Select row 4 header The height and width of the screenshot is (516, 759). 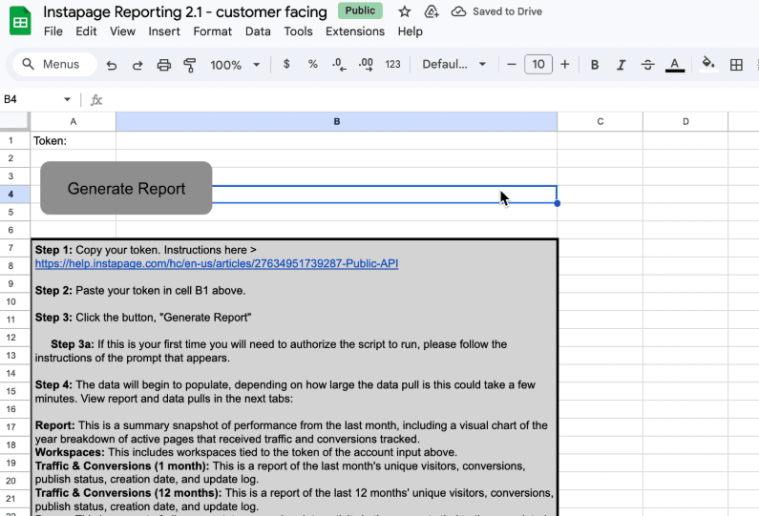(x=11, y=195)
